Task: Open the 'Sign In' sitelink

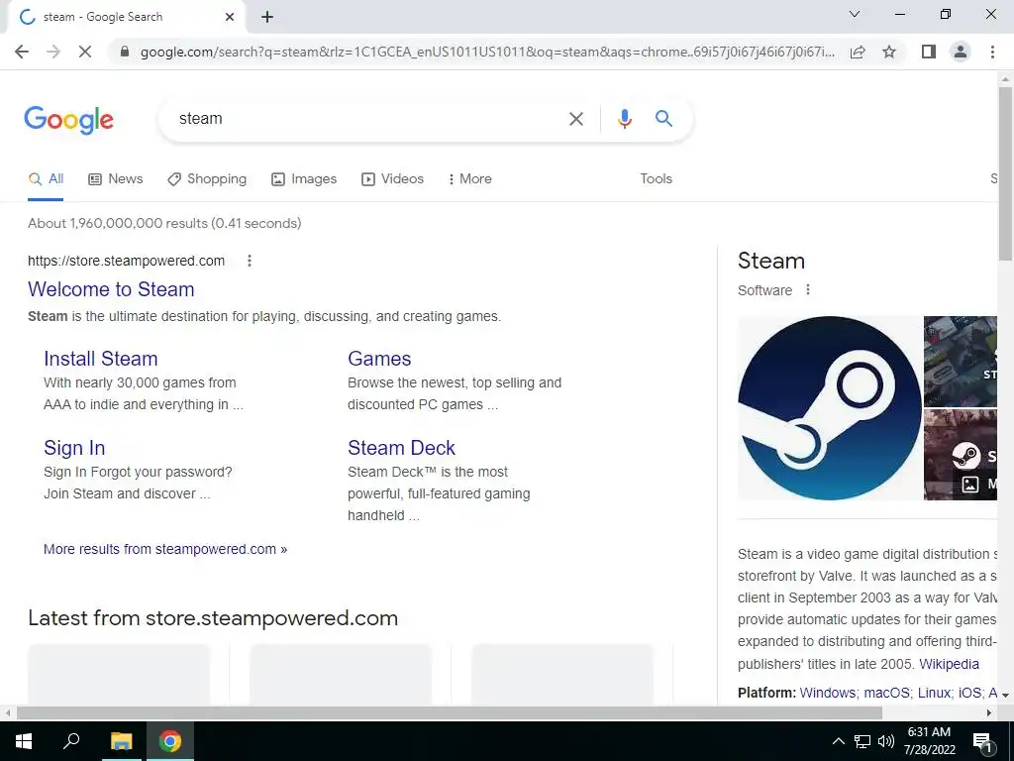Action: (x=74, y=448)
